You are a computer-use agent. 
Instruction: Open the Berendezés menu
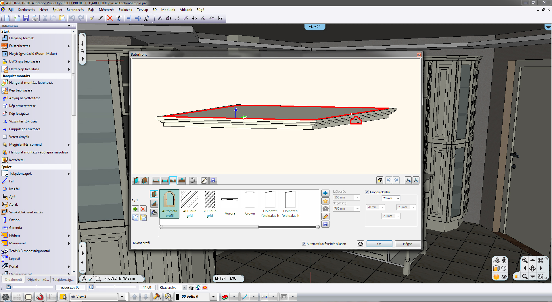pos(75,10)
